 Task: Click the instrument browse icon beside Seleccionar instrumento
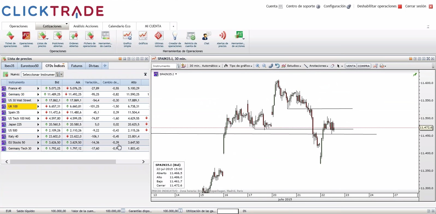[x=57, y=74]
